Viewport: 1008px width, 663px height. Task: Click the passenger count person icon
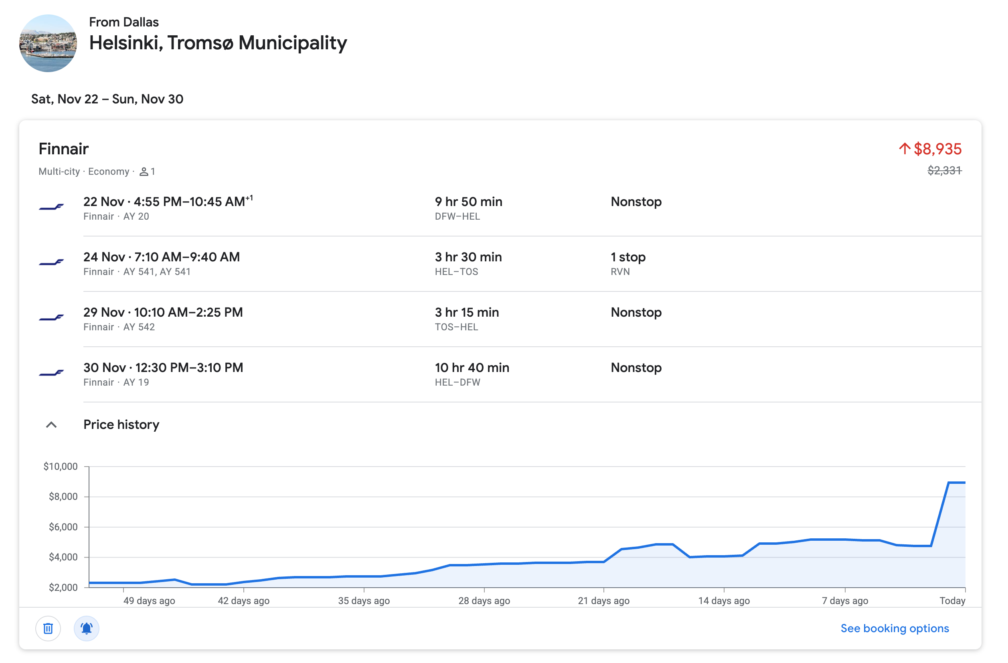point(144,172)
